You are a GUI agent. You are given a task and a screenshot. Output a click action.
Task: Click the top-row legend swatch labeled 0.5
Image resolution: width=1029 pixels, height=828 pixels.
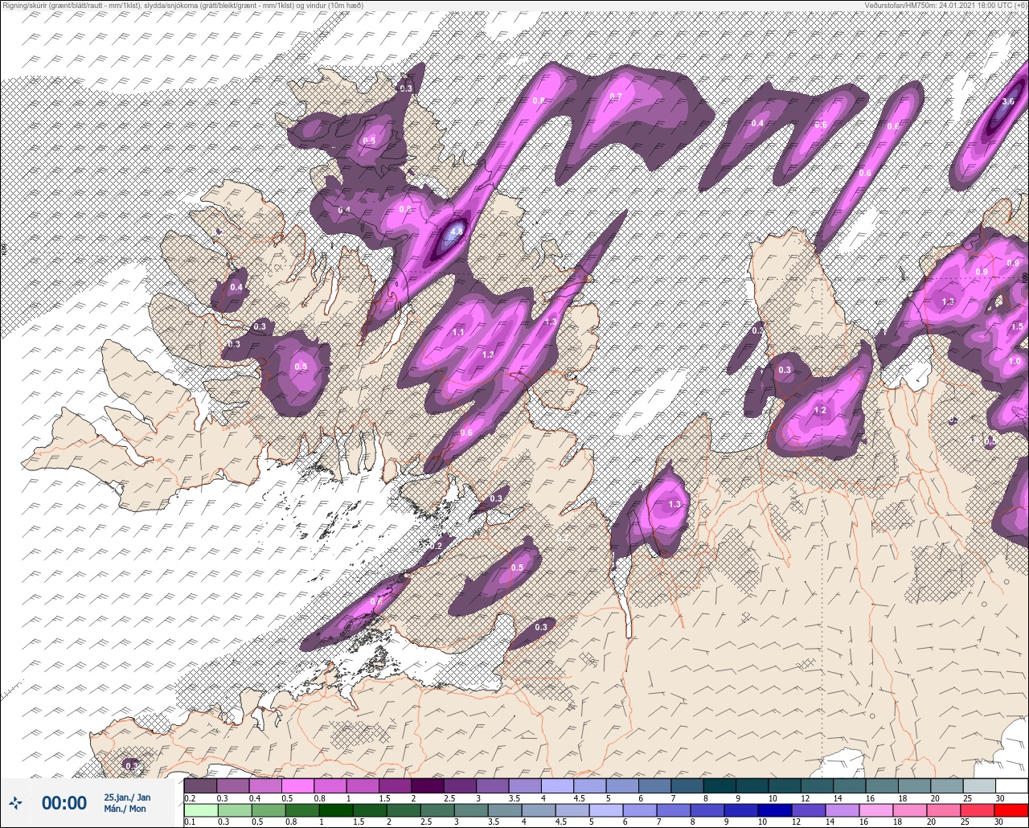(x=297, y=785)
